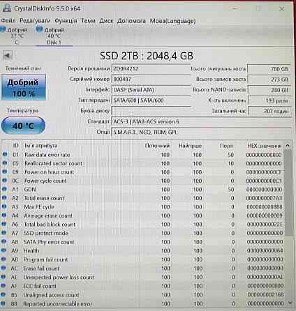Click the status dot for Unexpected power loss count
Viewport: 296px width, 311px height.
point(3,277)
